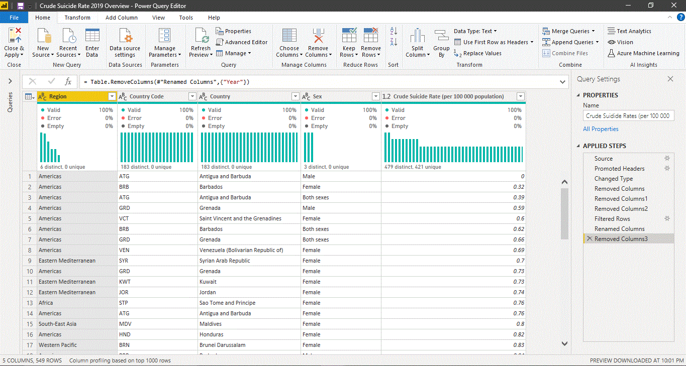Switch to the Tools tab
The width and height of the screenshot is (686, 366).
[186, 18]
